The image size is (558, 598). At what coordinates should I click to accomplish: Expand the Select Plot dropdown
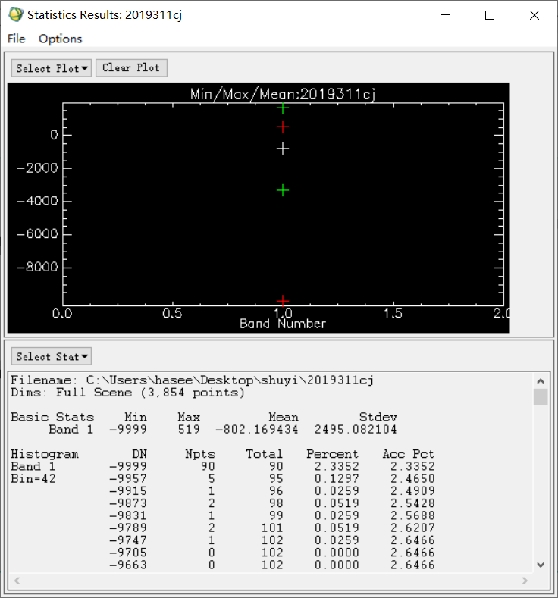point(52,68)
